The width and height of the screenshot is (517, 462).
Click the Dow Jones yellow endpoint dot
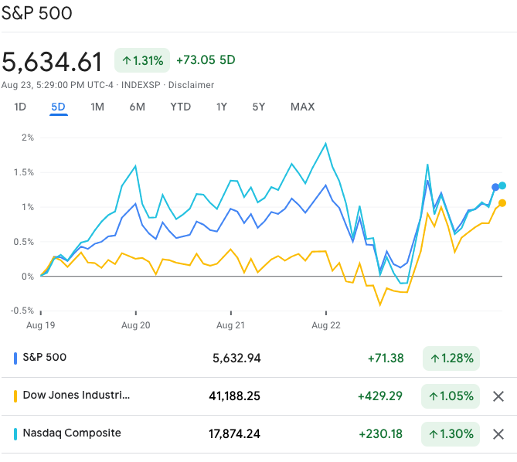click(x=502, y=203)
